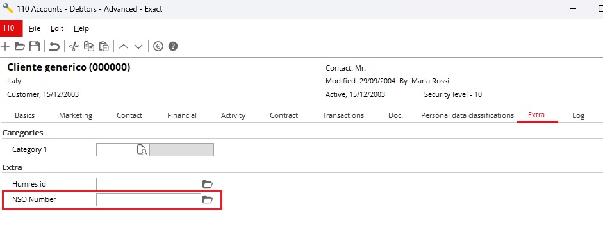
Task: Click the Cut scissors icon
Action: 74,47
